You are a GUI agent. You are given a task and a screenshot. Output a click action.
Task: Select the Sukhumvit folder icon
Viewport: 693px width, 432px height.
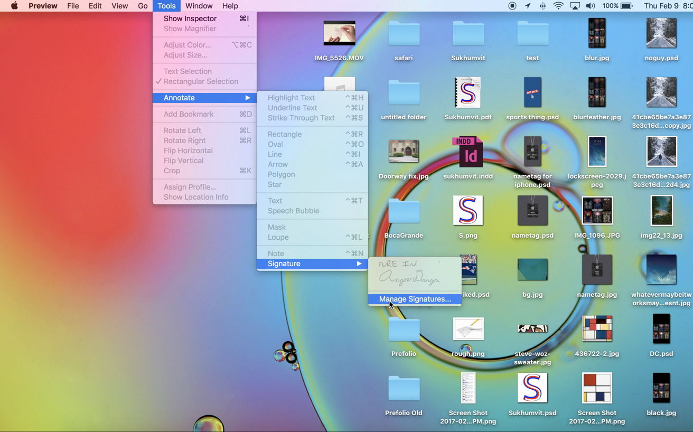tap(468, 34)
